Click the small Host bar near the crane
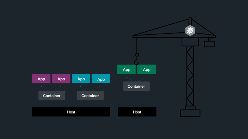 pos(137,112)
